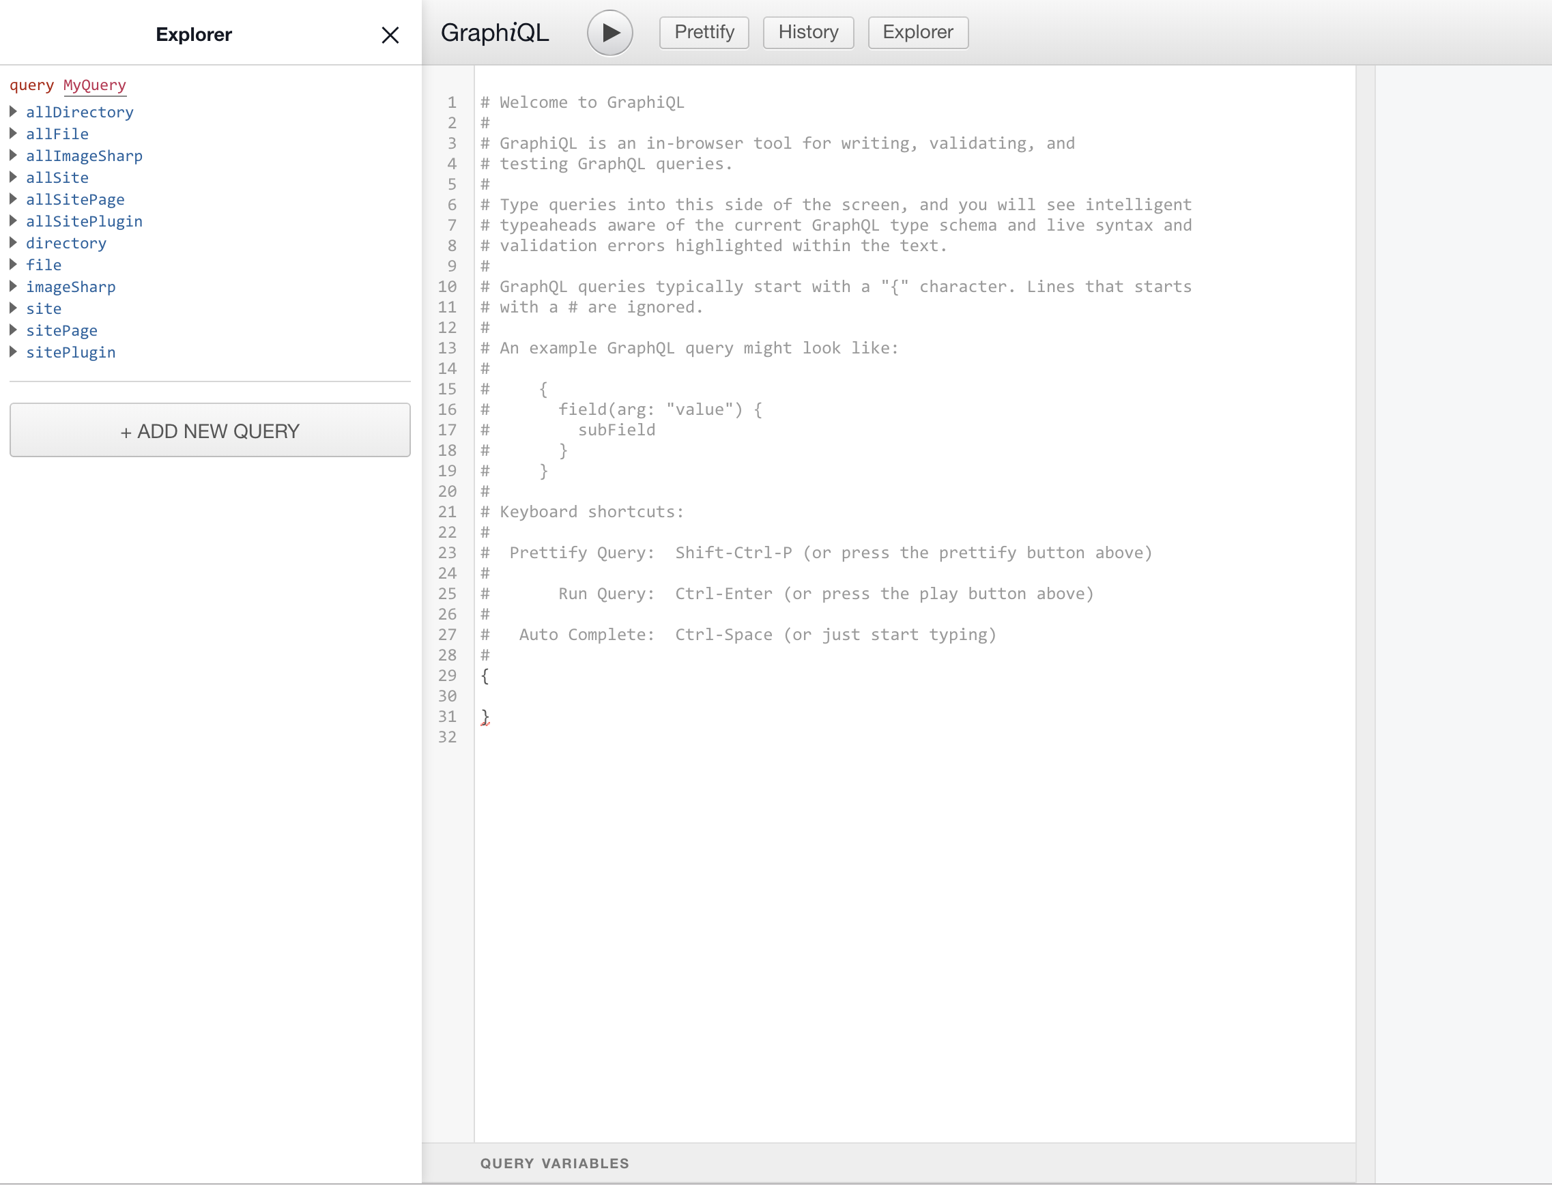Click the query keyword in Explorer

point(32,85)
